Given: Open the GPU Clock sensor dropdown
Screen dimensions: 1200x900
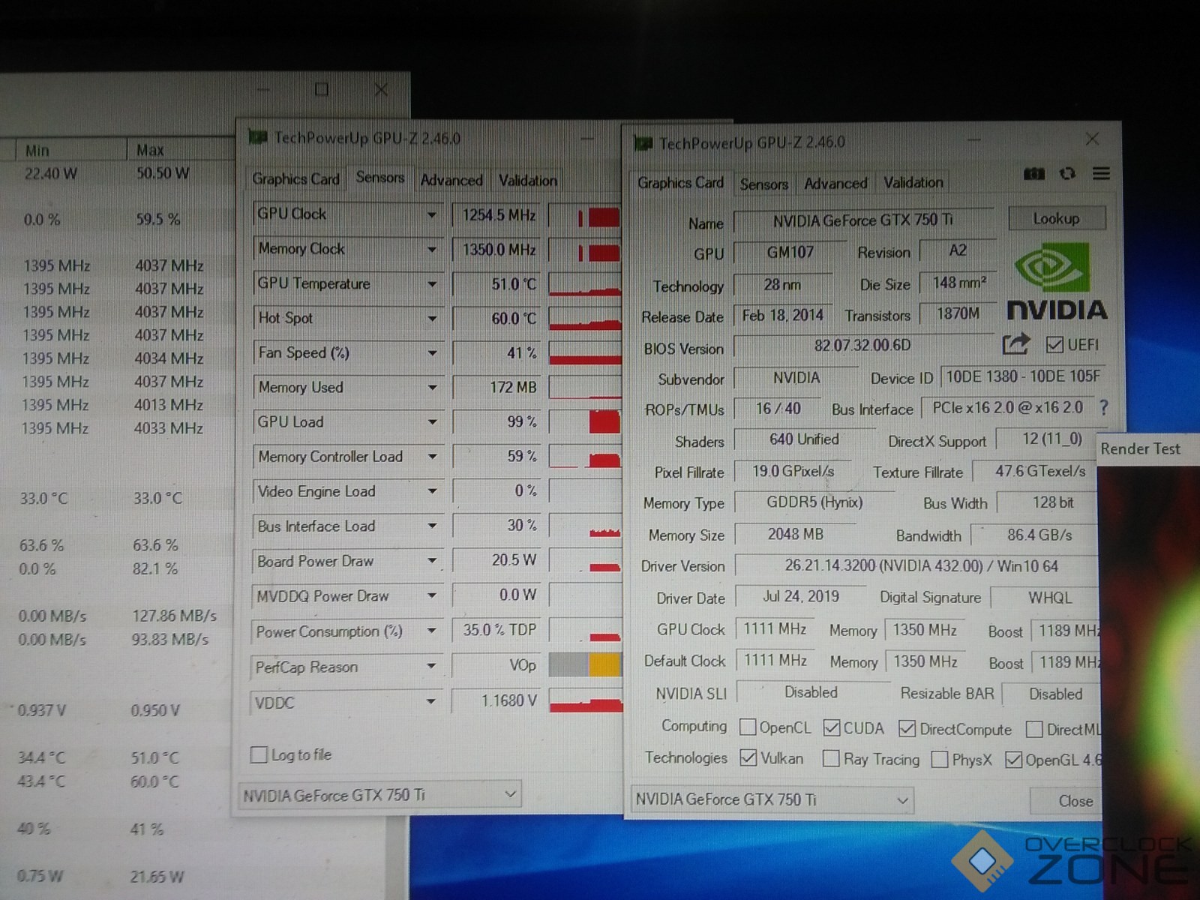Looking at the screenshot, I should pyautogui.click(x=431, y=214).
